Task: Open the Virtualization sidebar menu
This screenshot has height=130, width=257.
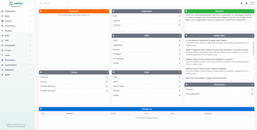Action: click(17, 46)
